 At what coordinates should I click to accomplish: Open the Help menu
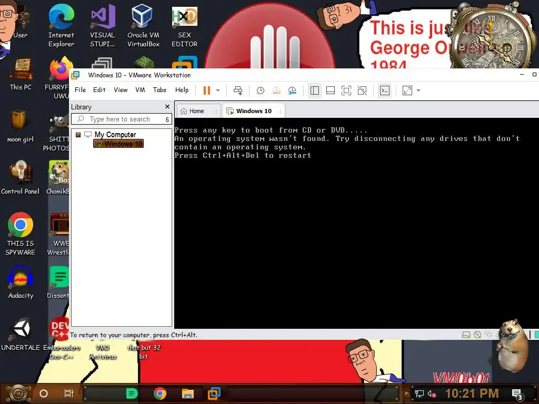point(182,89)
